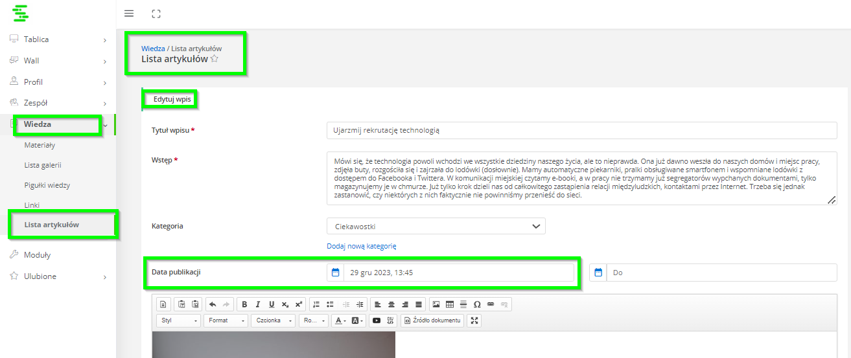
Task: Insert special character omega symbol
Action: coord(477,304)
